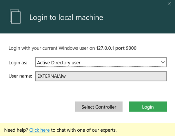Viewport: 175px width, 136px height.
Task: Expand the Login as dropdown chevron
Action: pos(163,62)
